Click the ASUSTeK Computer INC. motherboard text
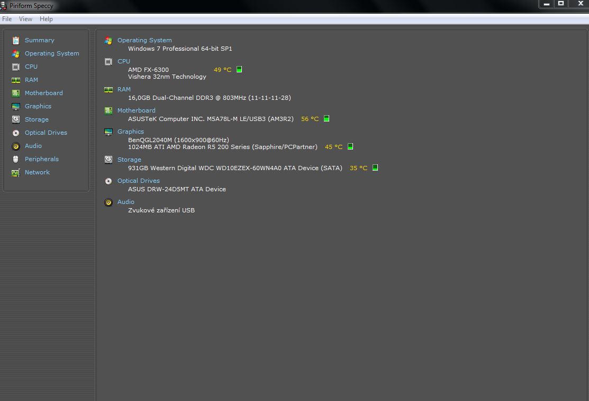 (x=211, y=118)
